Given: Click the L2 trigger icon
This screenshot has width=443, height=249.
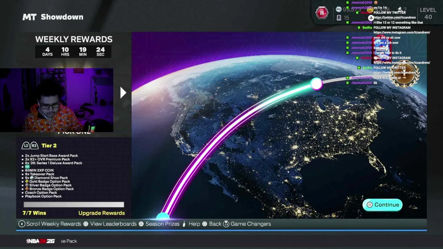Looking at the screenshot, I should click(x=26, y=146).
